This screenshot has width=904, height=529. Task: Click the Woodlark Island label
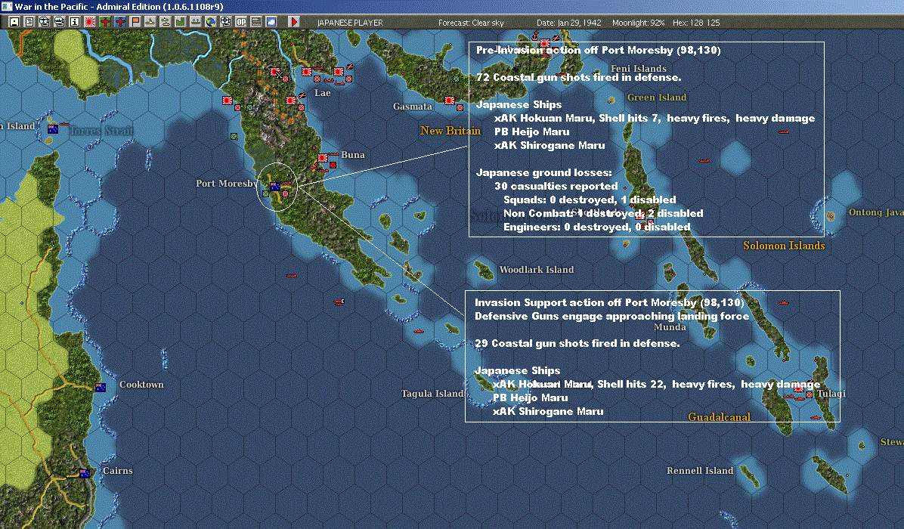(536, 269)
